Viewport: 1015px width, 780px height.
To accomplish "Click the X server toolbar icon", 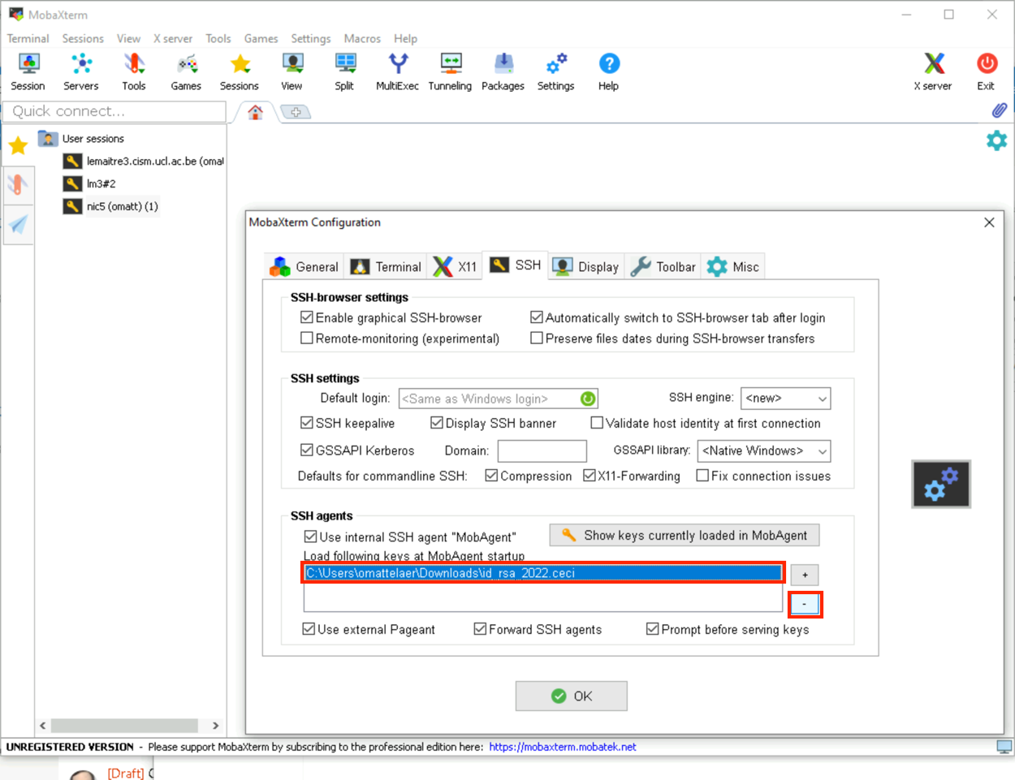I will 934,71.
